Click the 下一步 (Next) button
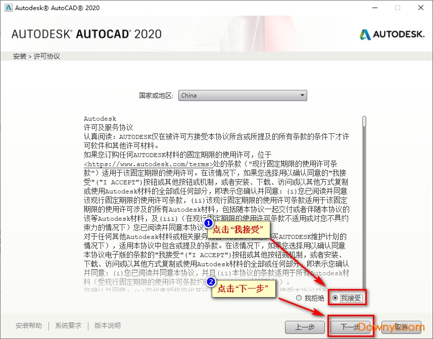The width and height of the screenshot is (433, 339). [x=351, y=327]
